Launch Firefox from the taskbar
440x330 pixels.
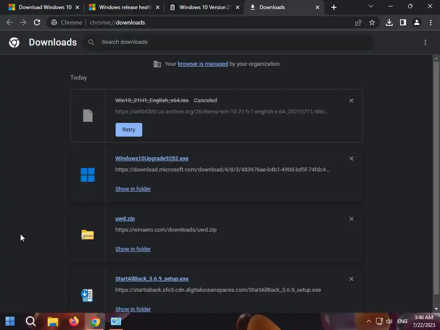coord(74,321)
